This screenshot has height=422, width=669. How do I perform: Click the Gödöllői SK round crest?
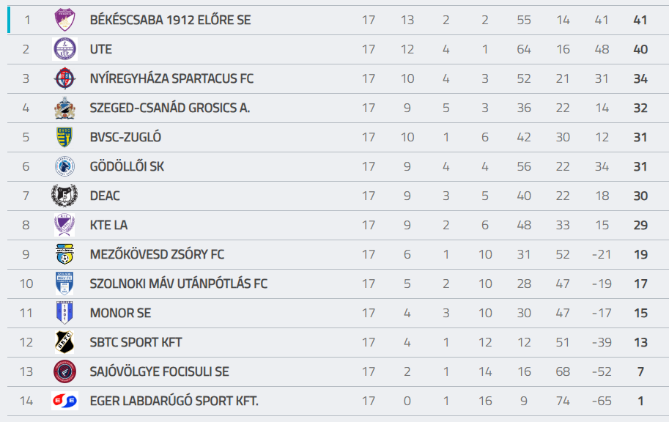[64, 166]
